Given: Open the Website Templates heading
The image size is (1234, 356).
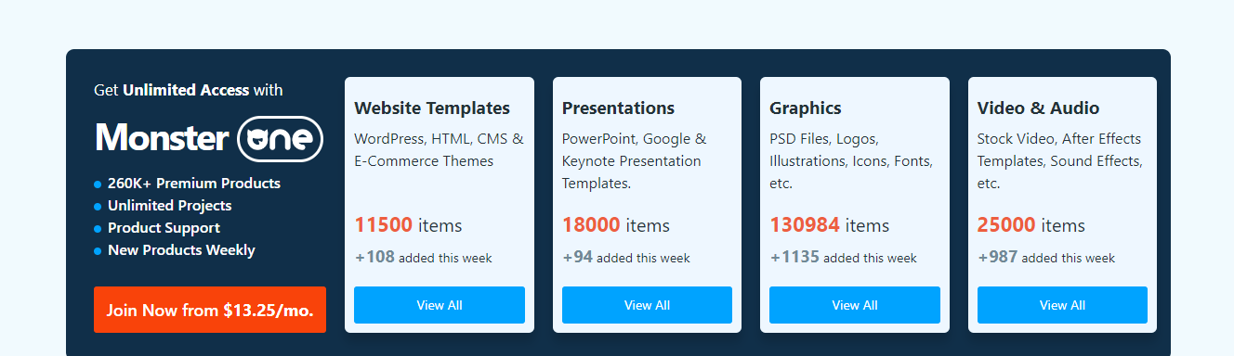Looking at the screenshot, I should [x=432, y=108].
